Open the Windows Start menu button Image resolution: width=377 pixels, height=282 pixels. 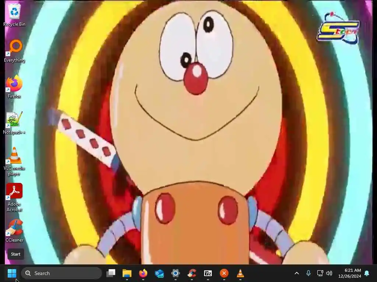[x=12, y=273]
